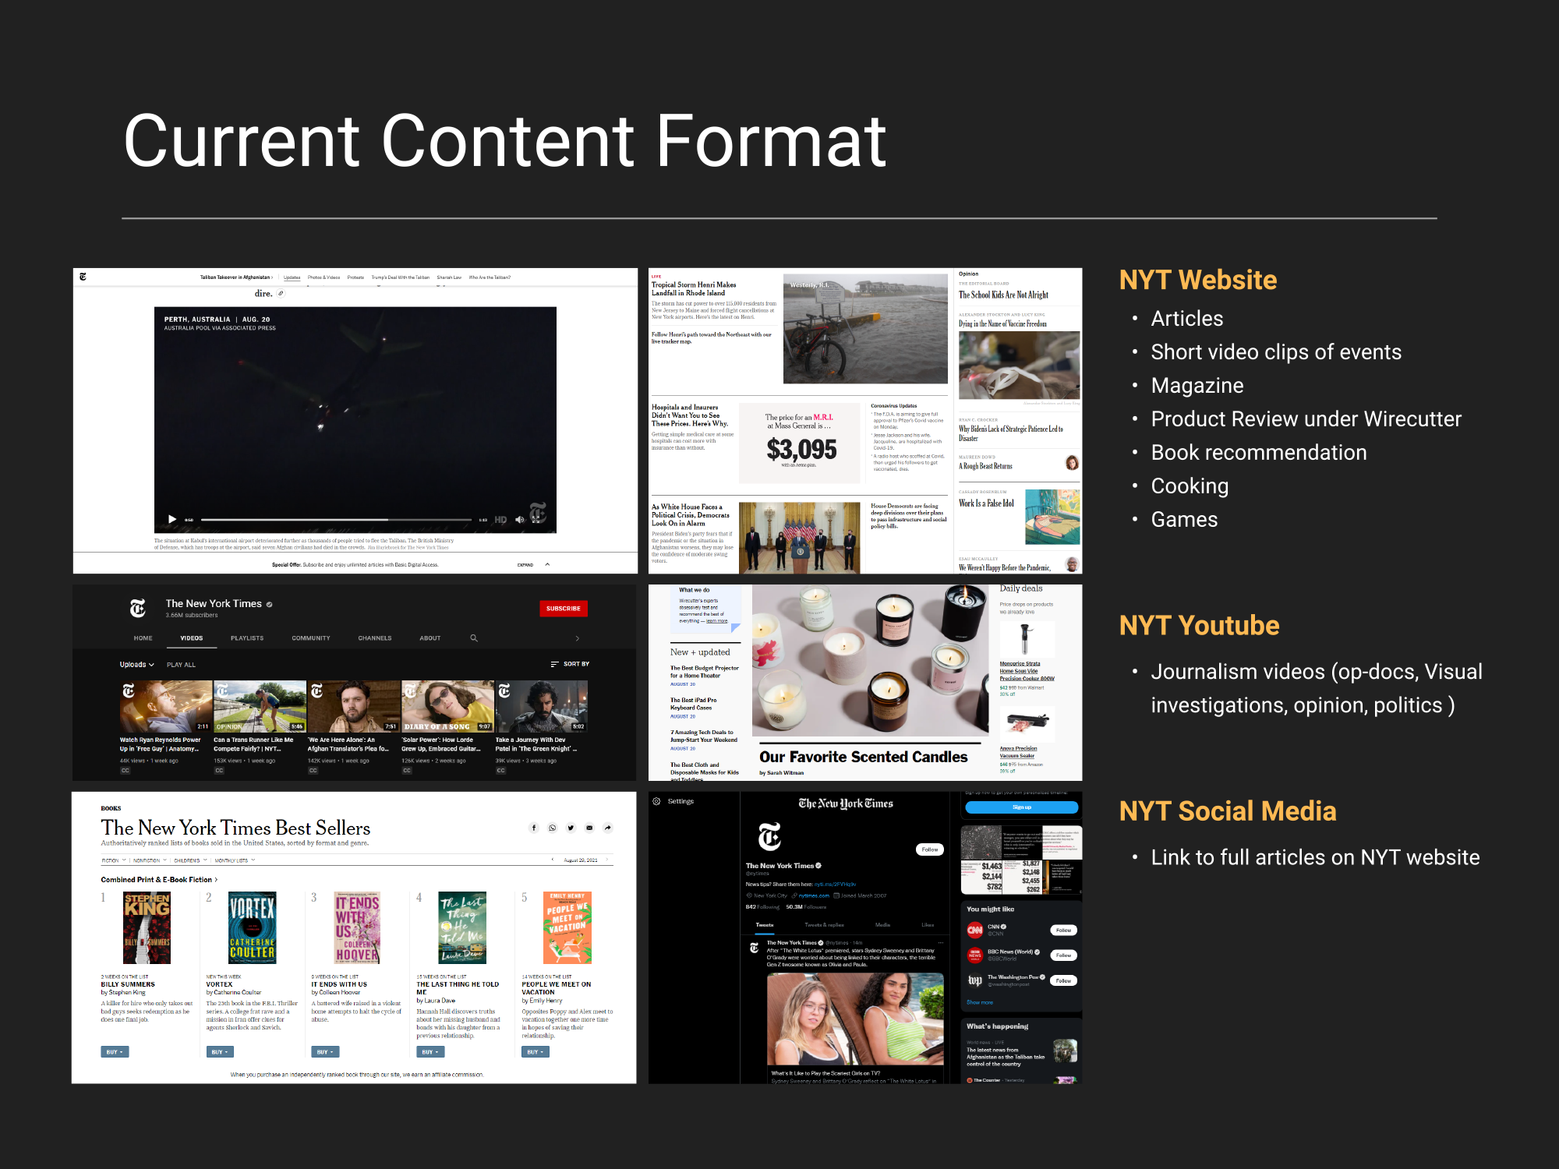Open the Ryan Reynolds Free Guy thumbnail

(x=166, y=706)
